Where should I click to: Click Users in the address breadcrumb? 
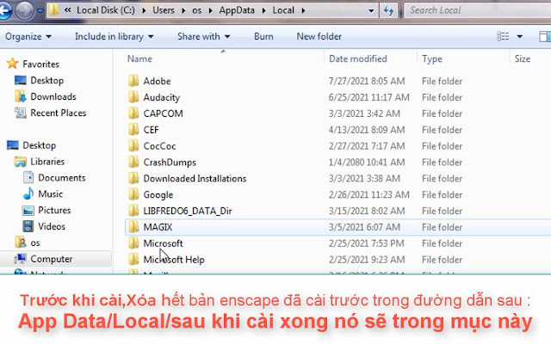pos(164,10)
